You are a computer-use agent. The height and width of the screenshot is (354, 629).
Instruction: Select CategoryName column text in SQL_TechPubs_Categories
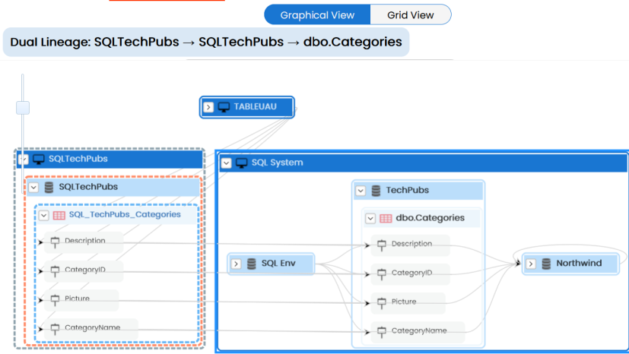(92, 327)
